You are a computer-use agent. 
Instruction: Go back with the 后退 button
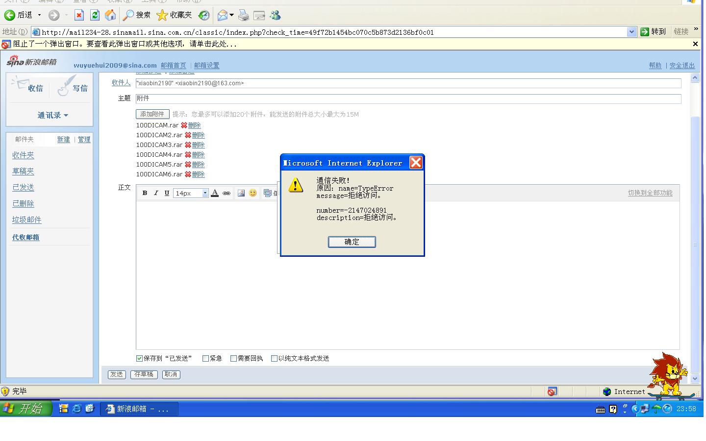tap(19, 15)
